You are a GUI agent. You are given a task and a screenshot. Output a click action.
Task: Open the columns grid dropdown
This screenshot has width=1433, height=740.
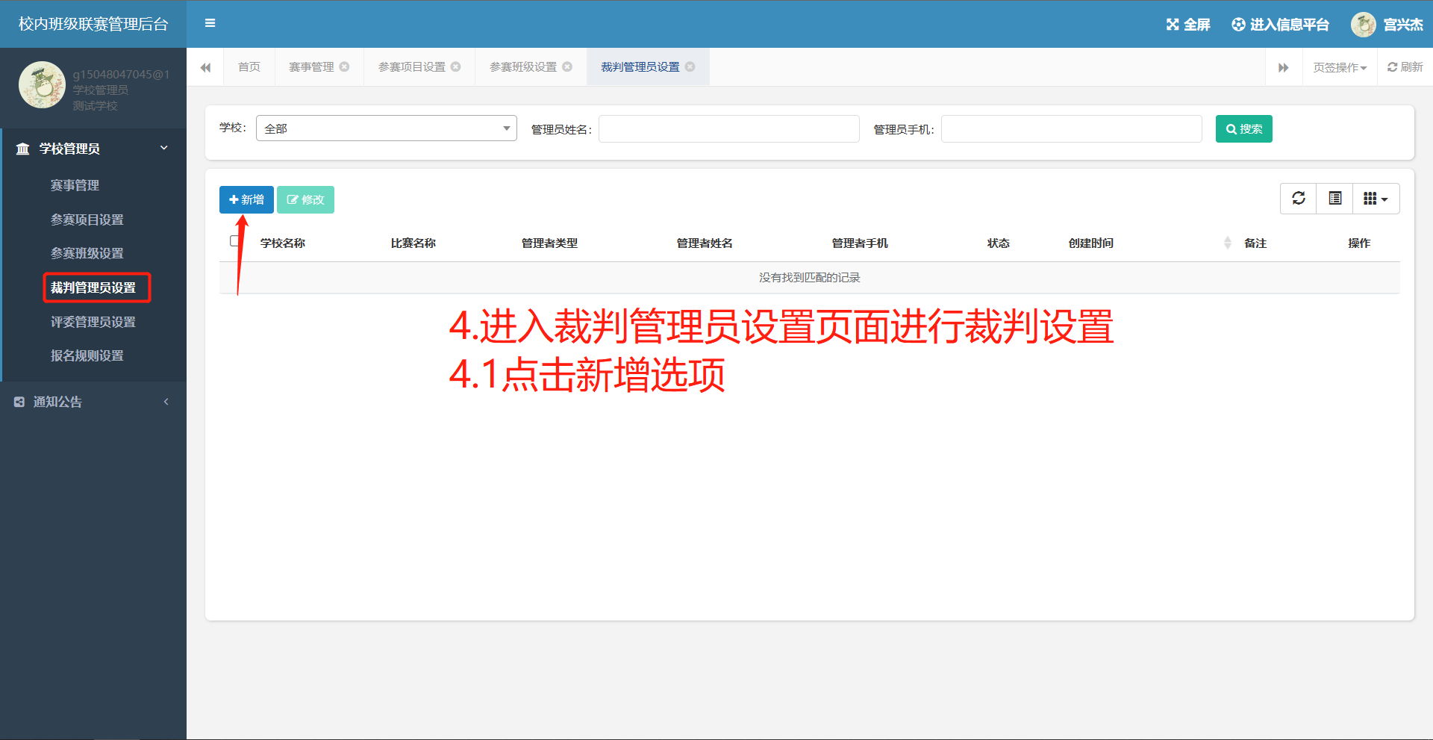click(x=1376, y=199)
